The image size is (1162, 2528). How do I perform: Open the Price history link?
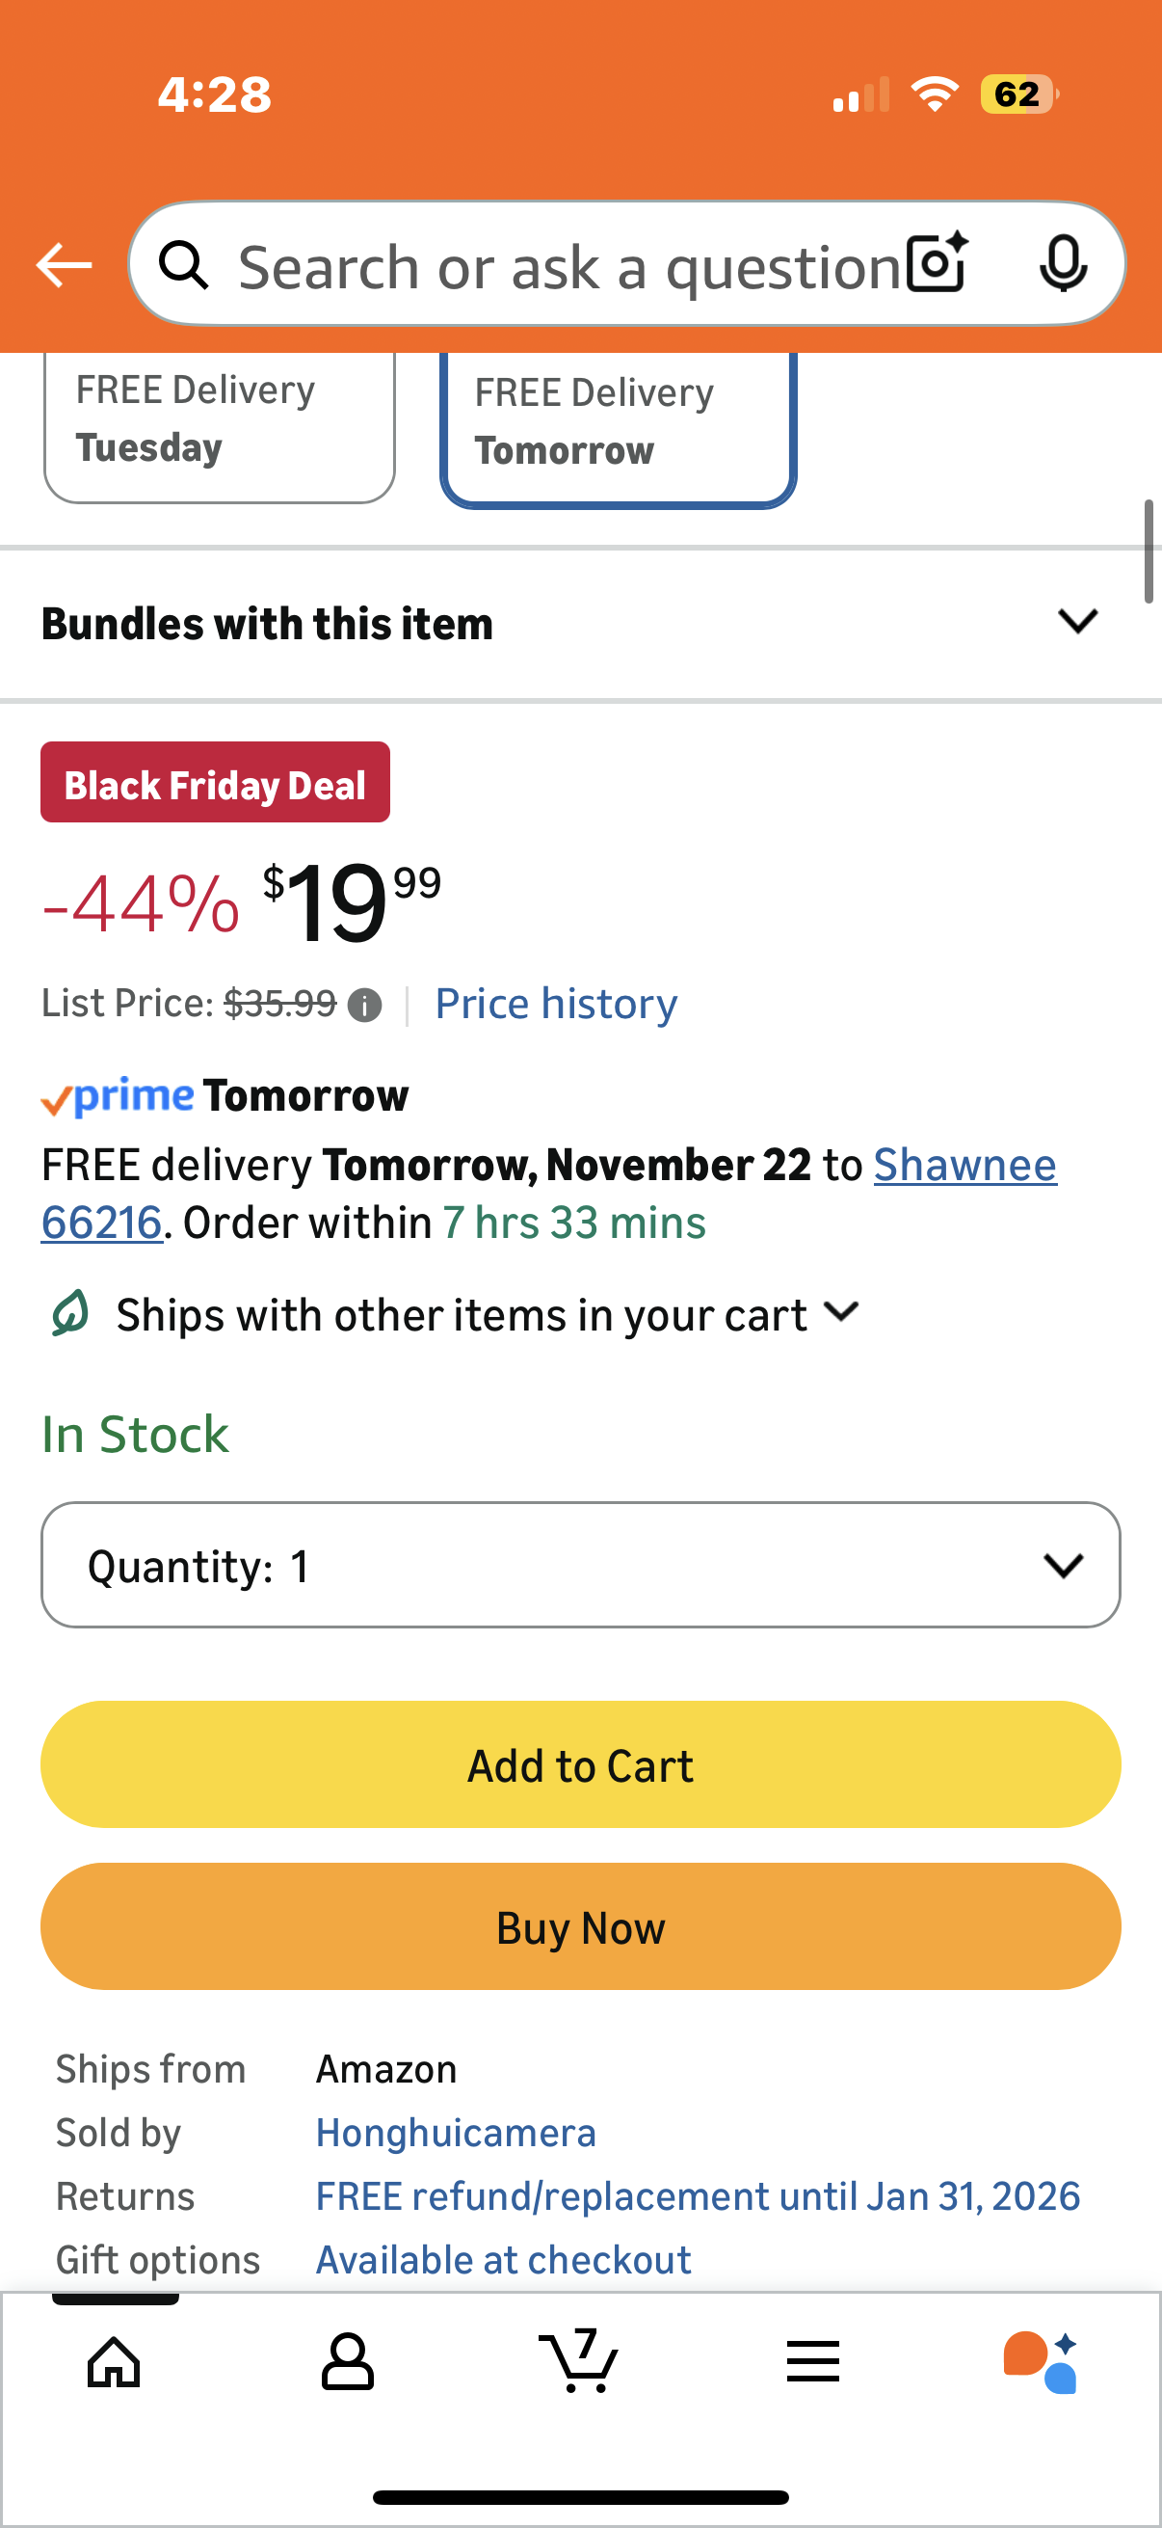pos(556,1004)
